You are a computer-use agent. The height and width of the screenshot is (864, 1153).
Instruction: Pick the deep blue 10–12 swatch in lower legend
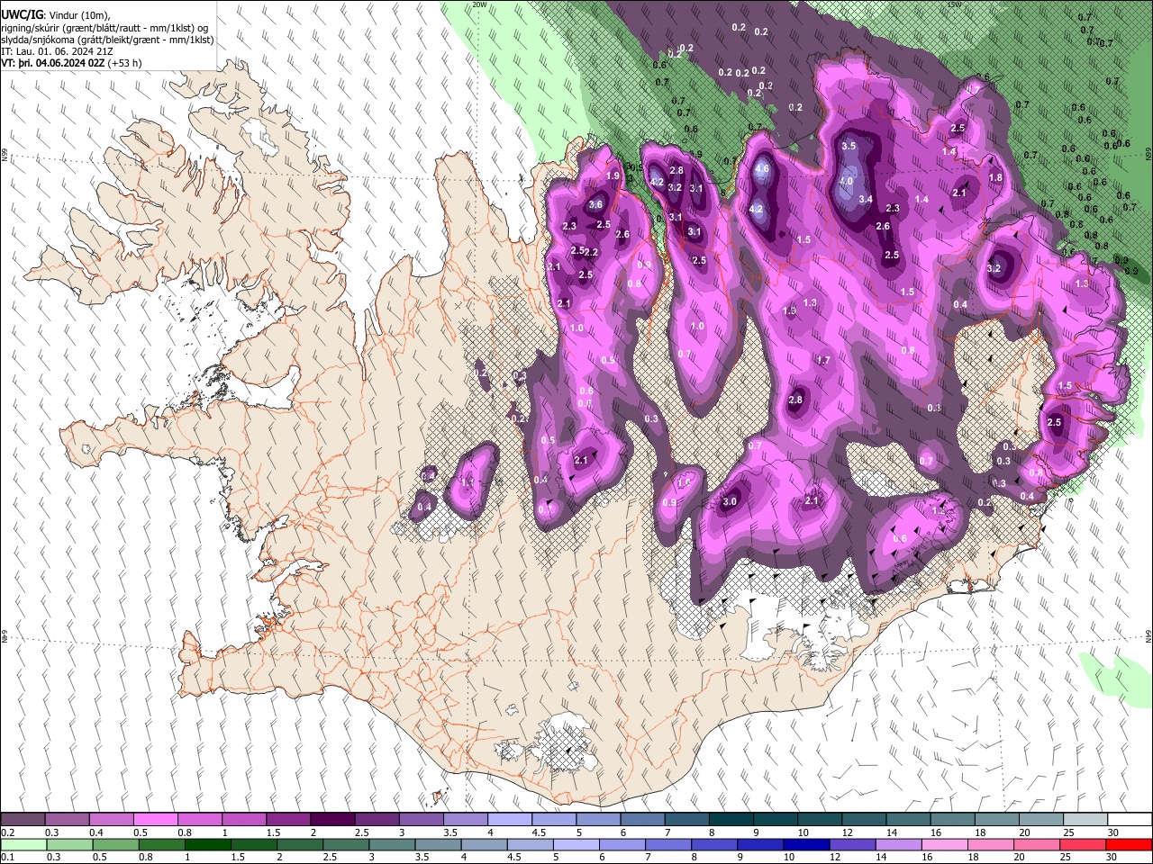point(807,845)
